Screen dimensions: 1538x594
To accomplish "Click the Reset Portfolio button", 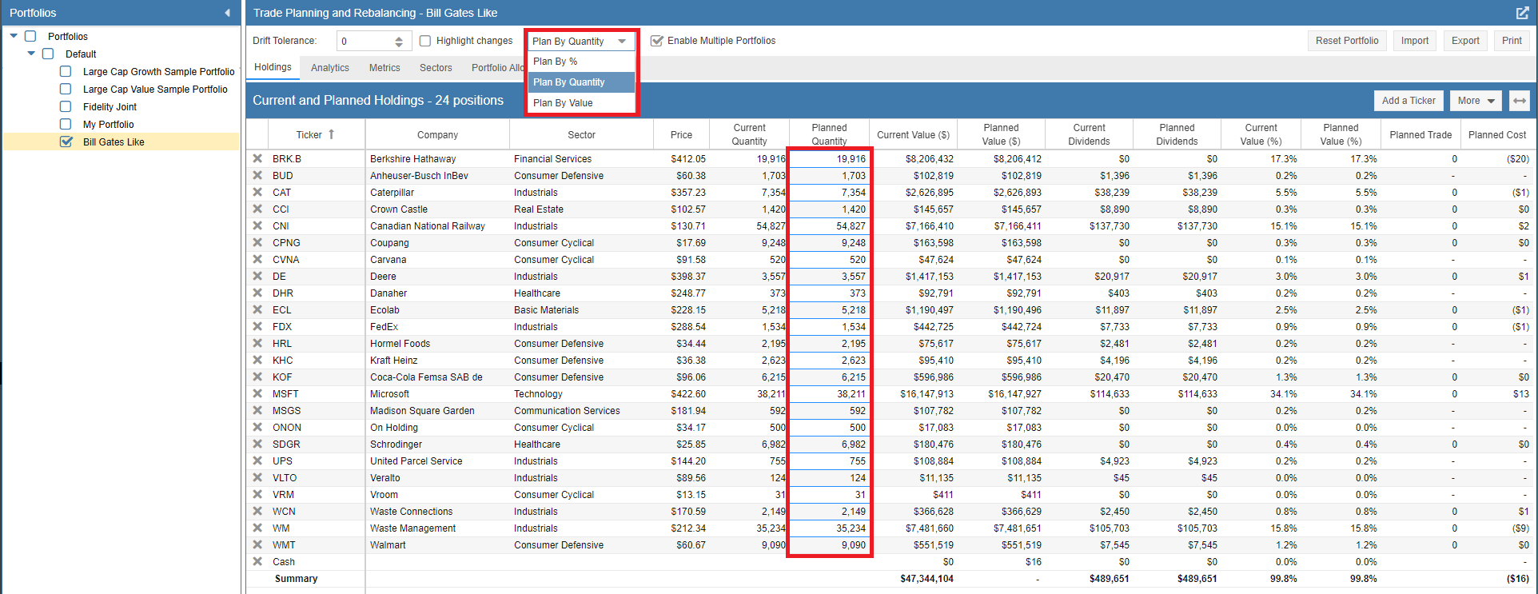I will 1347,41.
